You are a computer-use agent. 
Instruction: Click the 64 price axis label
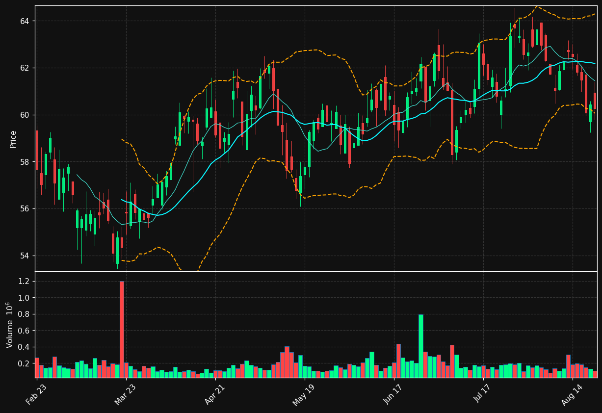tap(25, 21)
